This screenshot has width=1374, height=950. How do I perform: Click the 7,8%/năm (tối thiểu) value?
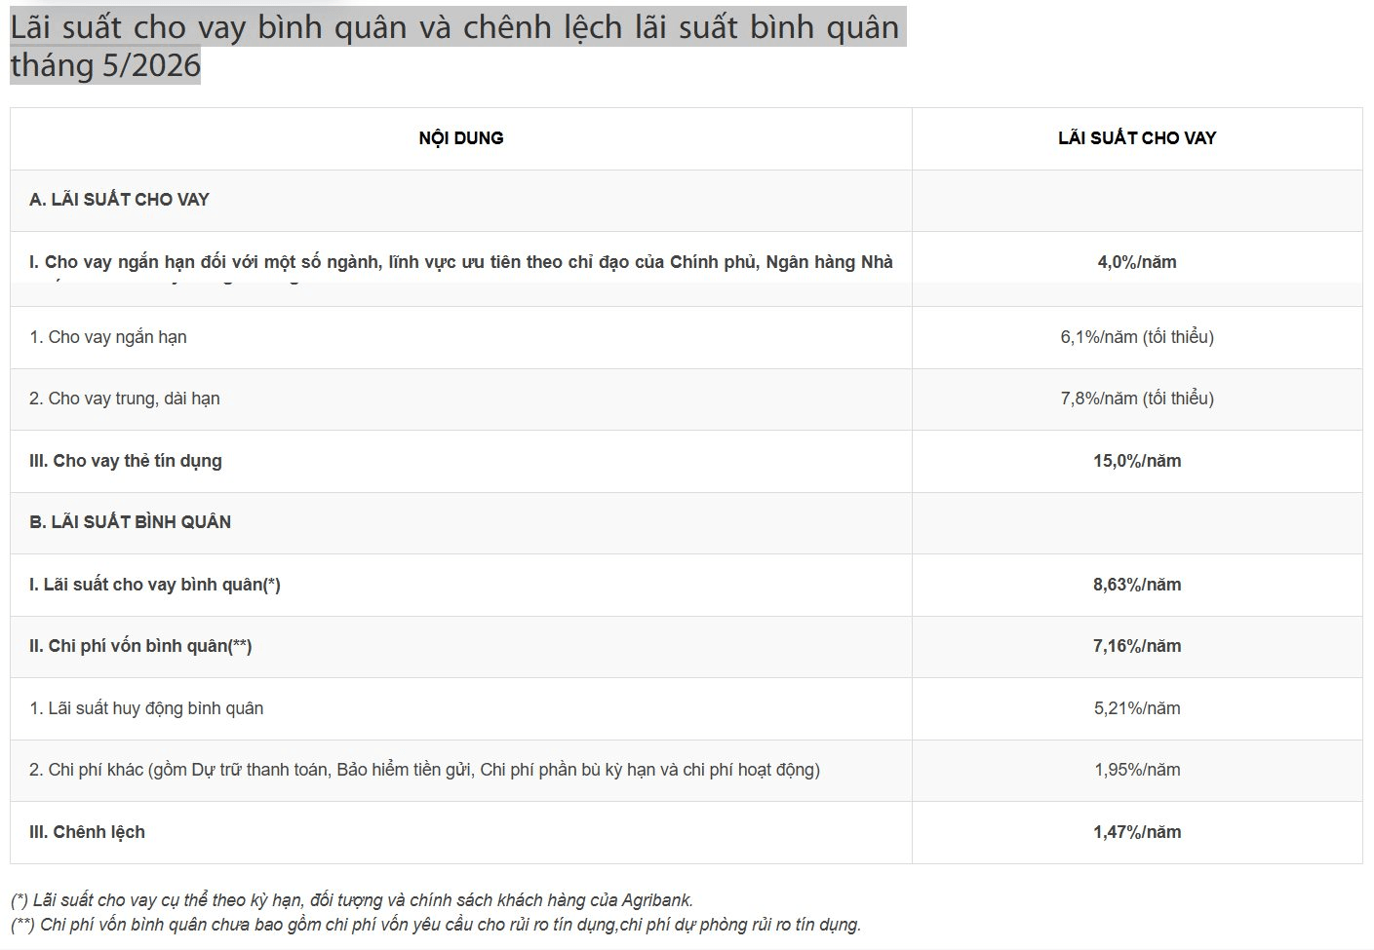(1137, 399)
